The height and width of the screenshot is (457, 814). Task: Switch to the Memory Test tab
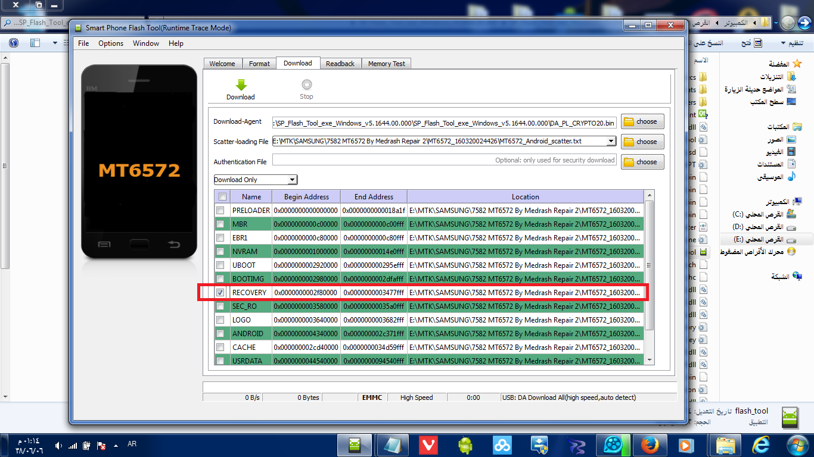point(387,64)
